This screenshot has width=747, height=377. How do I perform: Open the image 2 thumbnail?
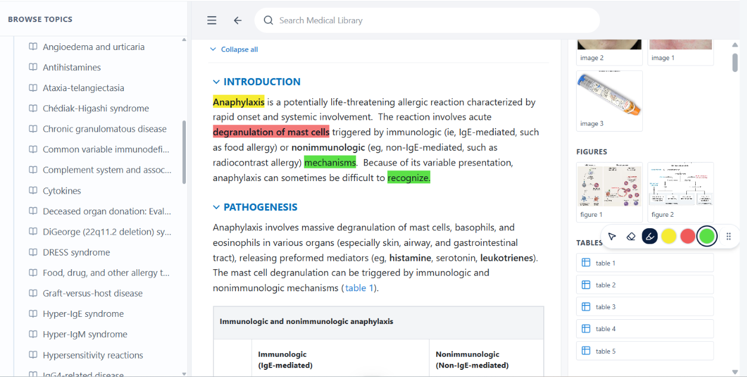coord(609,52)
